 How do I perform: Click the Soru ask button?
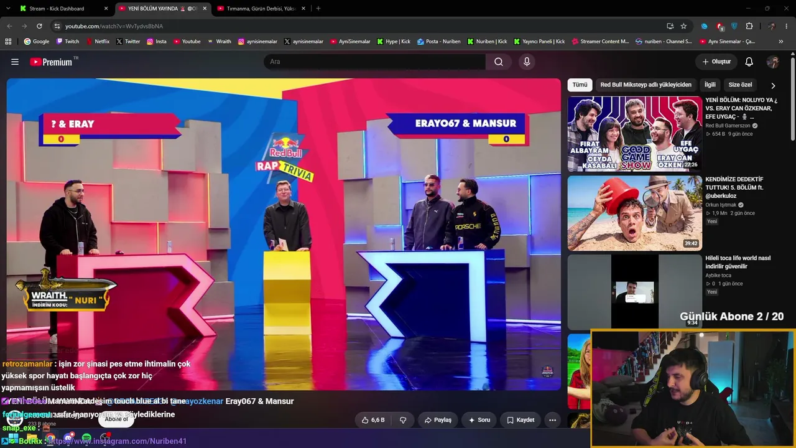[x=479, y=420]
